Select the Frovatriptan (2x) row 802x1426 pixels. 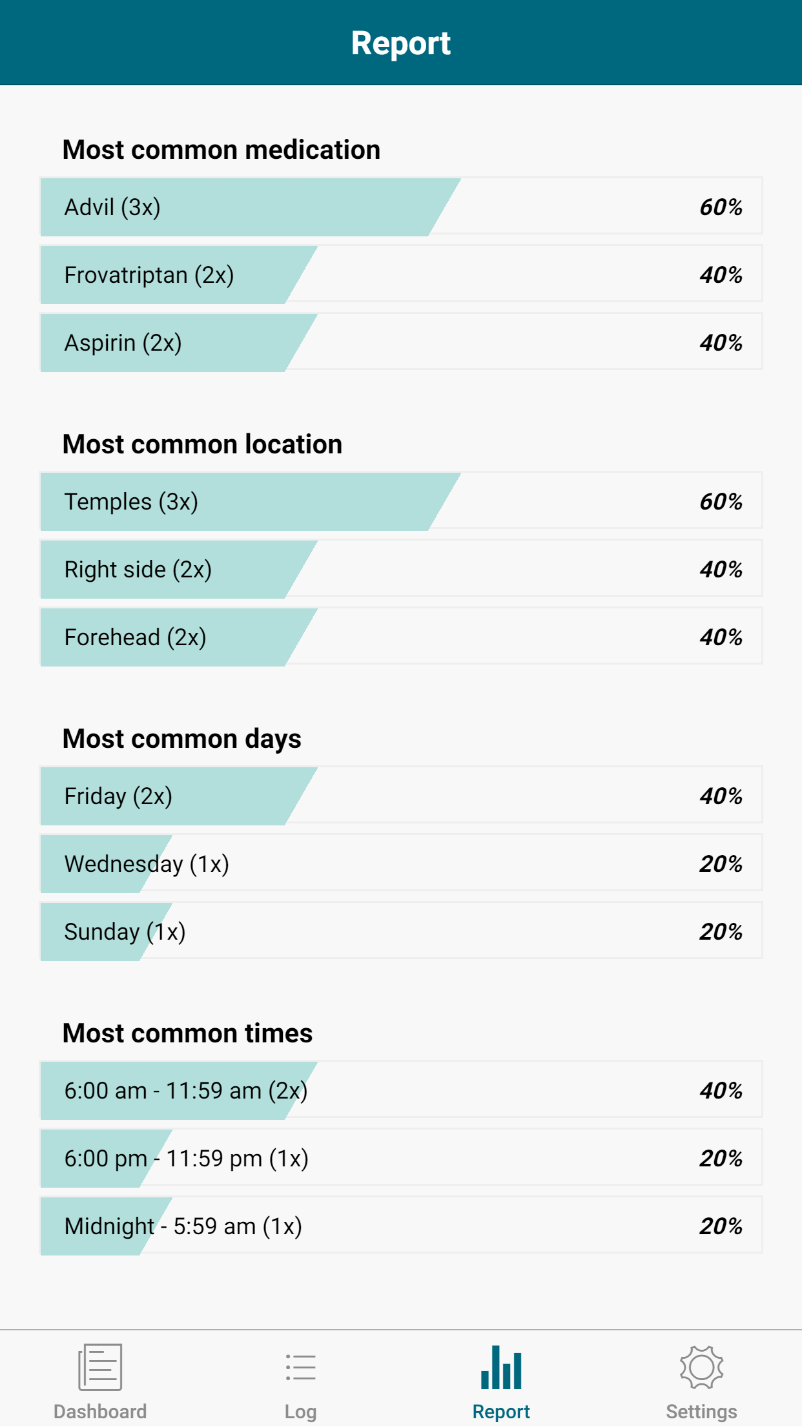pyautogui.click(x=401, y=274)
